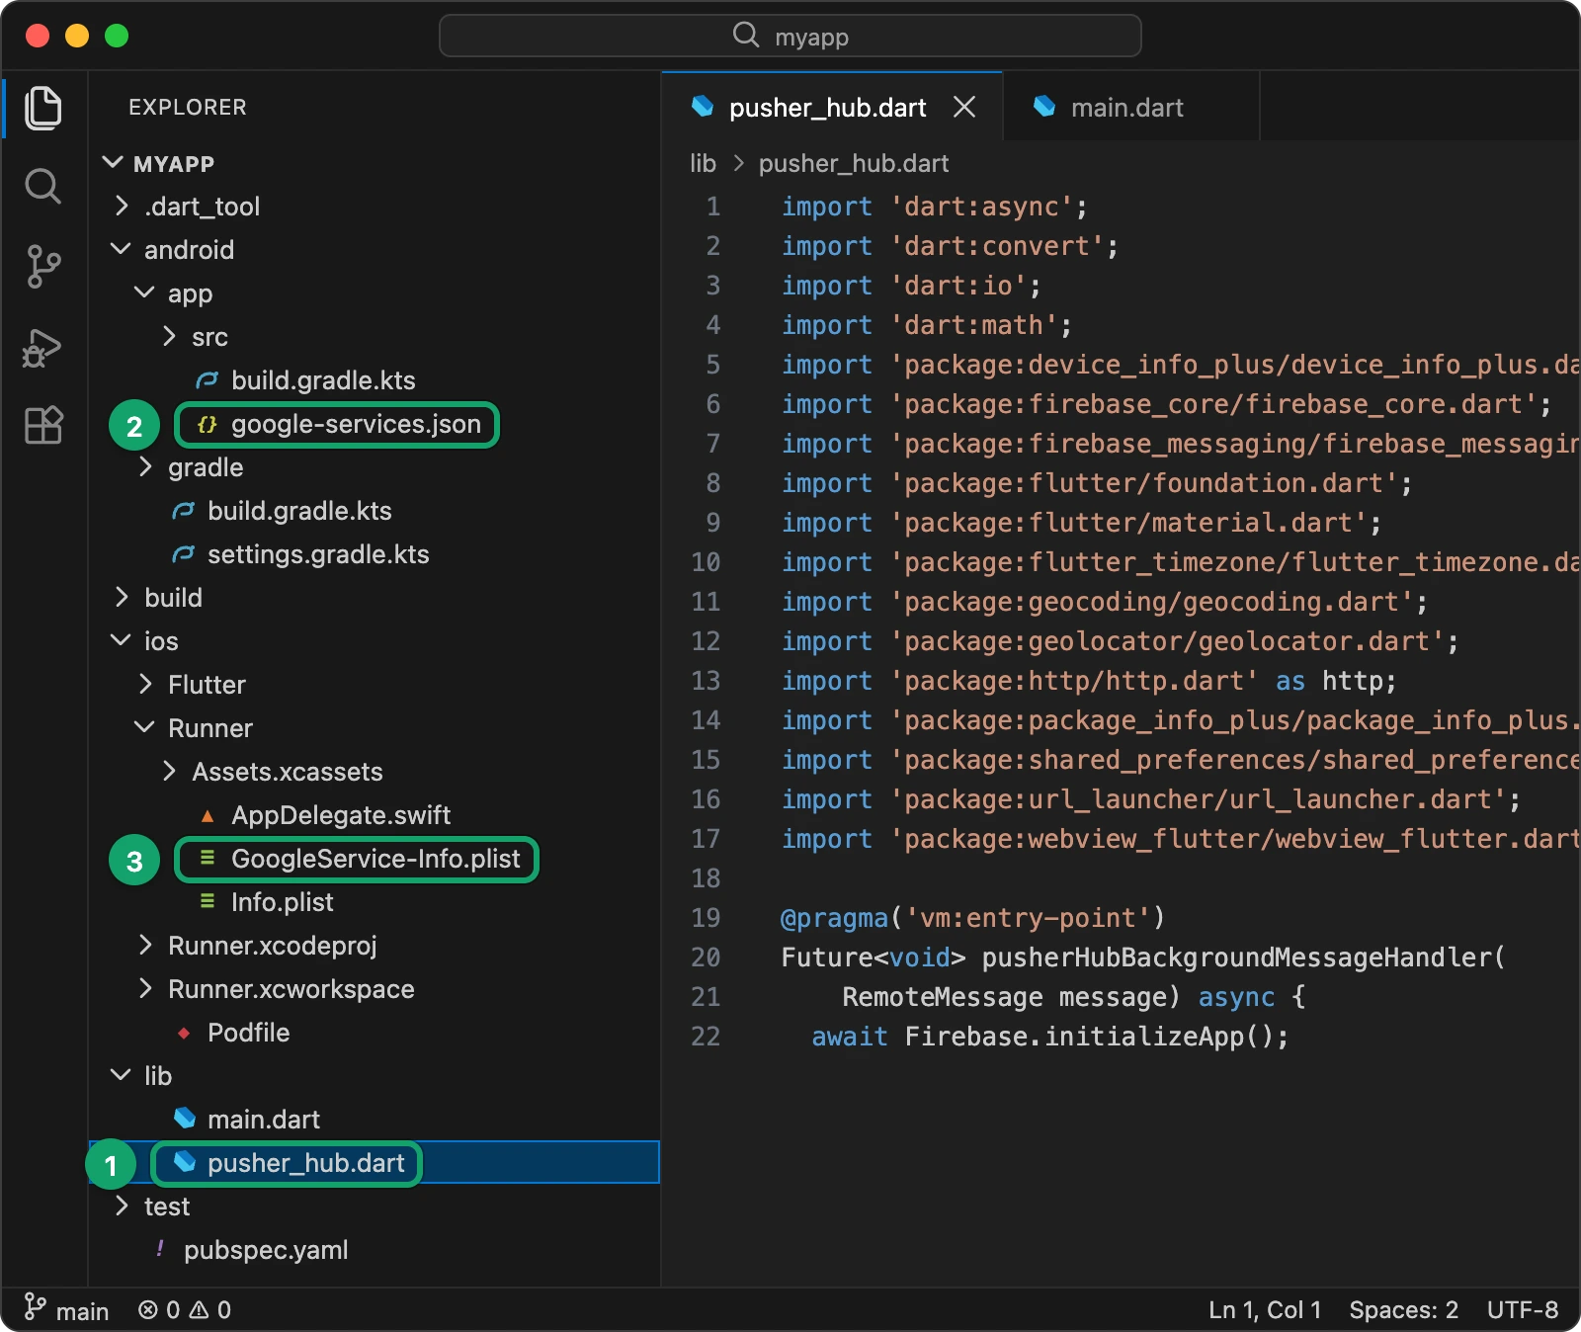Click Ln 1, Col 1 in status bar
This screenshot has height=1332, width=1581.
tap(1265, 1310)
